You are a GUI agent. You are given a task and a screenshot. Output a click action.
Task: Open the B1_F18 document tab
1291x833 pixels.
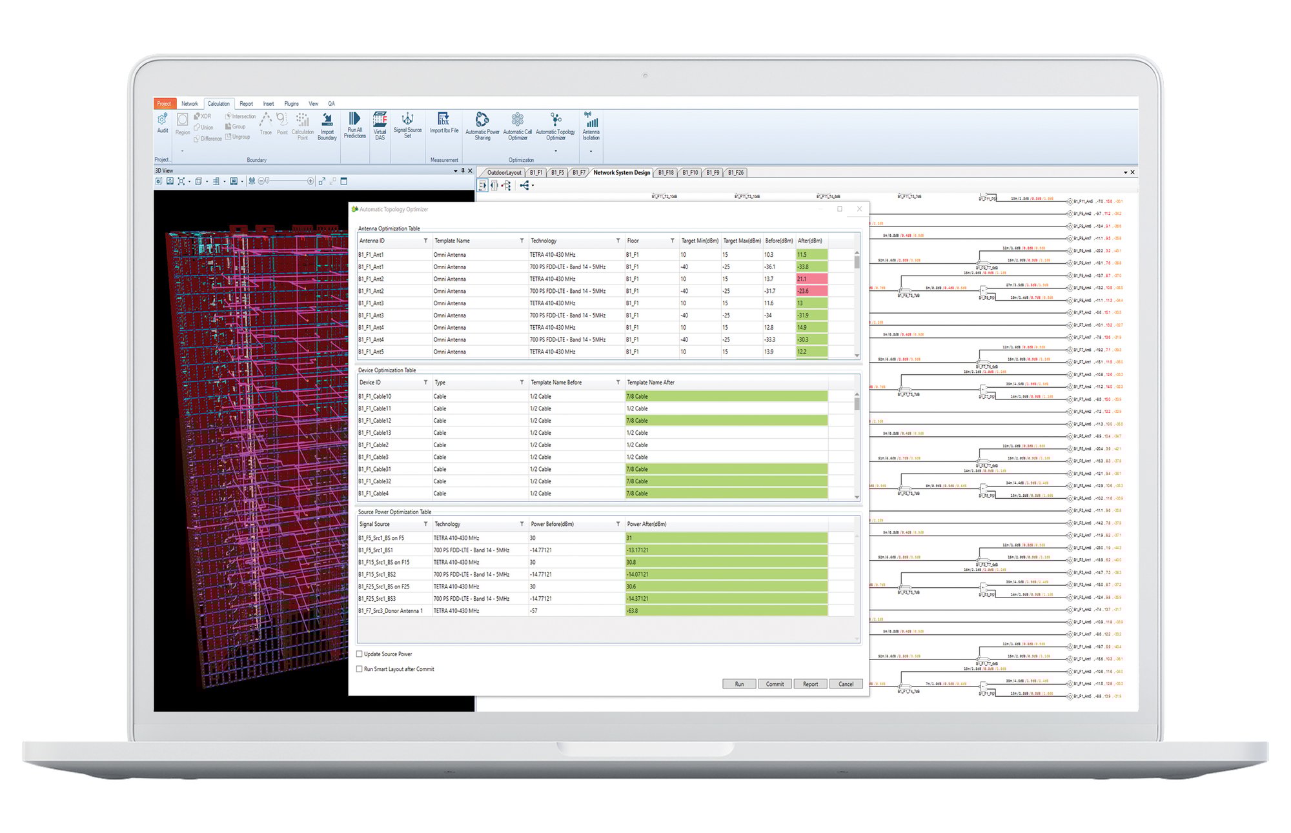[x=666, y=173]
